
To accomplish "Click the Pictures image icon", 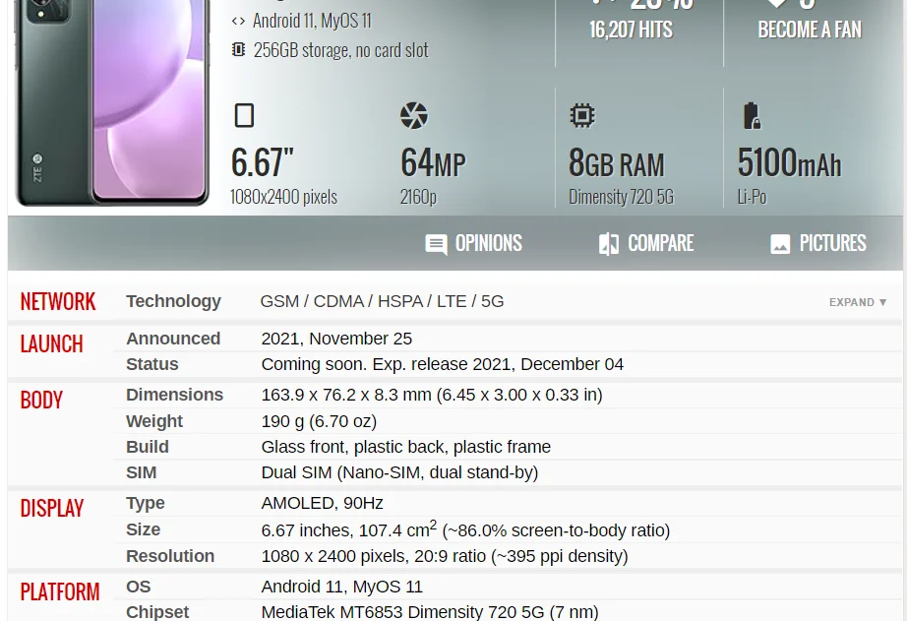I will pos(780,245).
